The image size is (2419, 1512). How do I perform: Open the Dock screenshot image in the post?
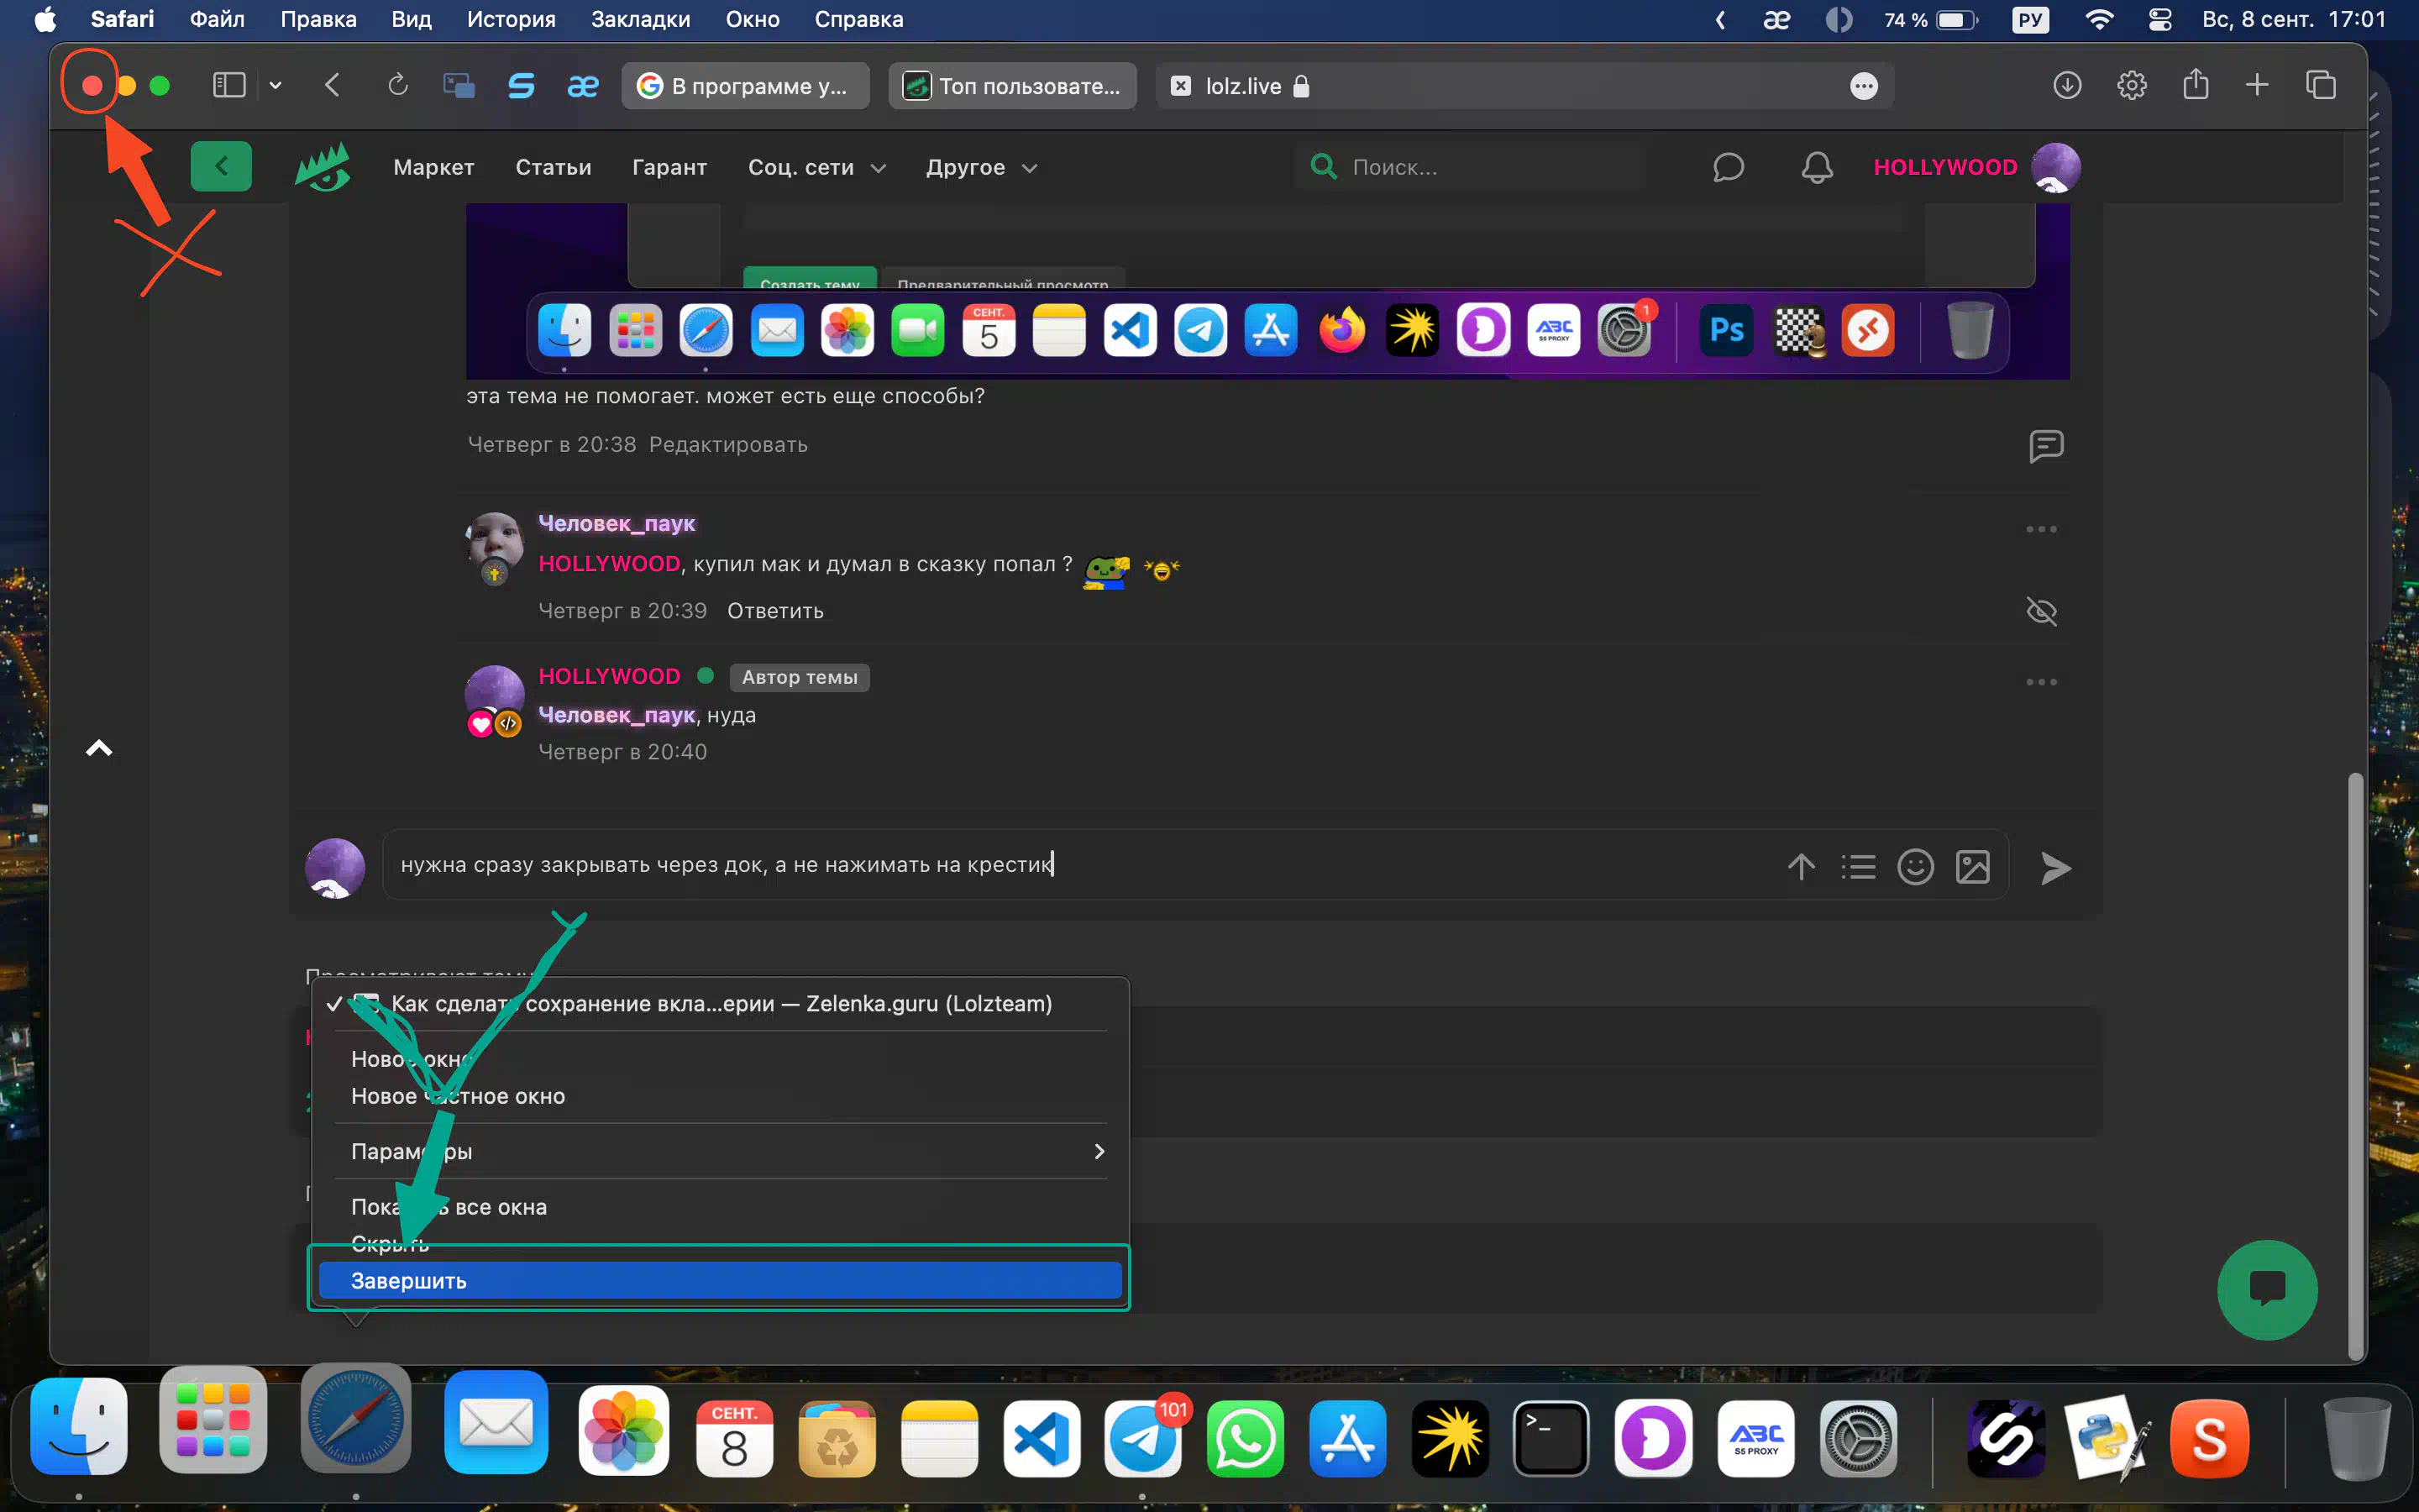click(x=1267, y=291)
